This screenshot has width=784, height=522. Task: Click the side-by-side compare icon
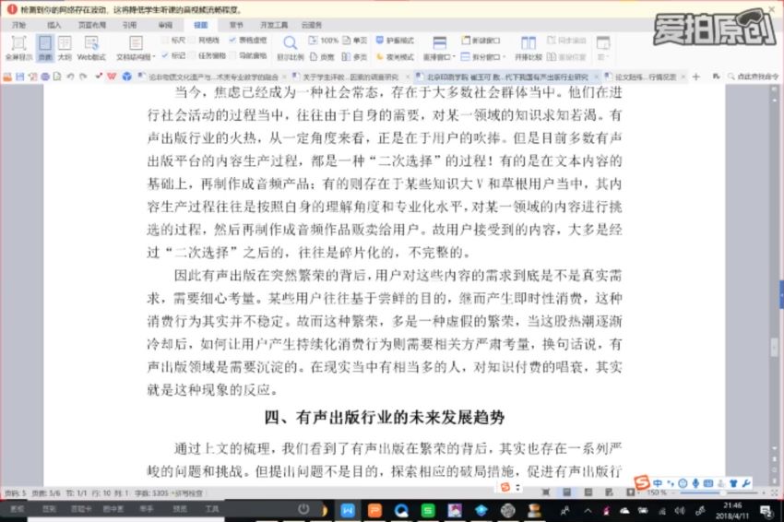[x=528, y=46]
